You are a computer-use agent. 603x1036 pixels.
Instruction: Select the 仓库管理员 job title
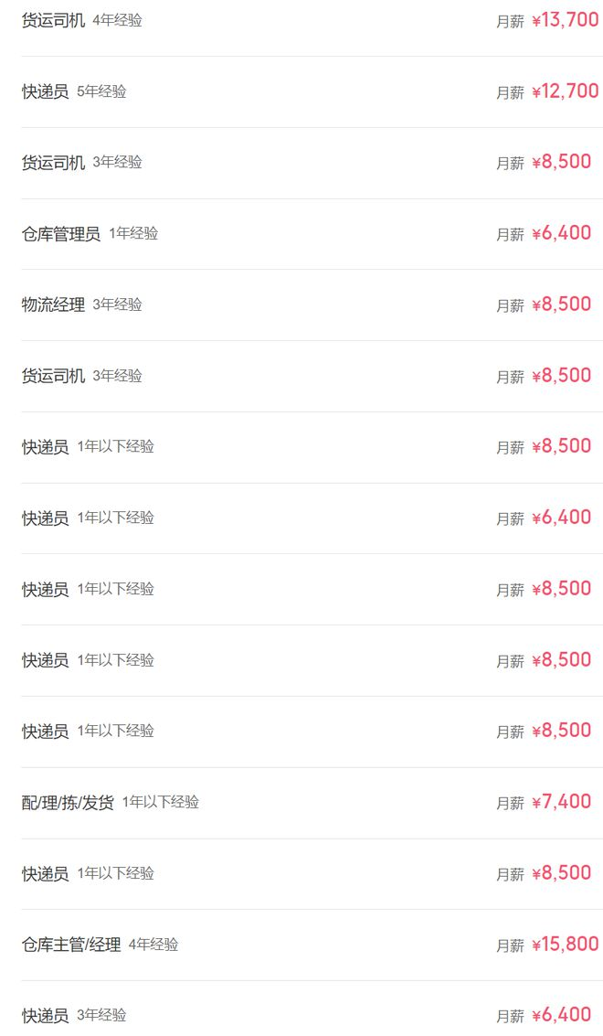(60, 234)
